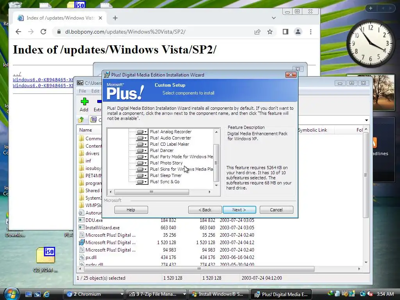Switch to Install Windows taskbar button
Viewport: 400px width, 300px height.
(219, 294)
